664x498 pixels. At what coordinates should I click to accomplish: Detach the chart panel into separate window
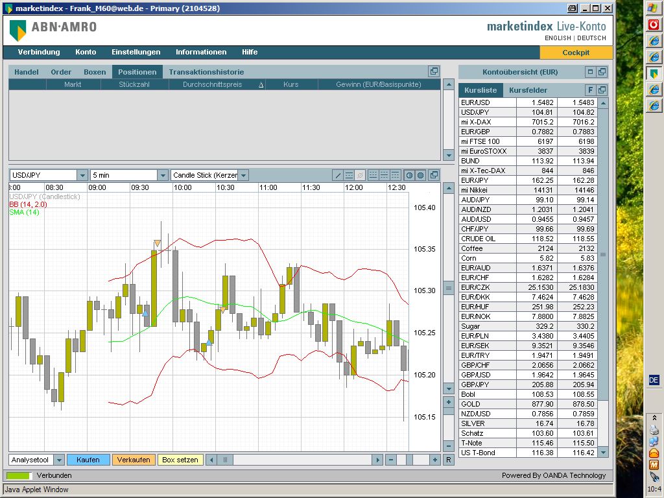click(x=434, y=175)
